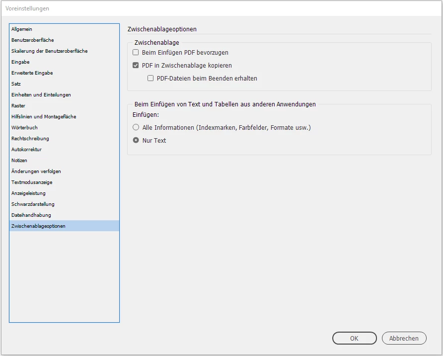443x356 pixels.
Task: Toggle PDF-Dateien beim Beenden erhalten
Action: (x=150, y=78)
